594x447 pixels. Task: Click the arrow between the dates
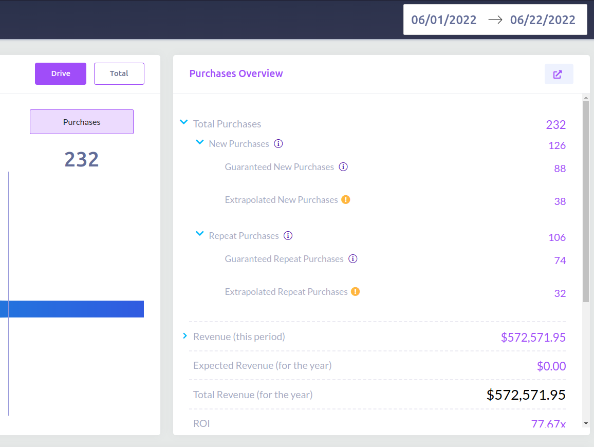click(495, 20)
